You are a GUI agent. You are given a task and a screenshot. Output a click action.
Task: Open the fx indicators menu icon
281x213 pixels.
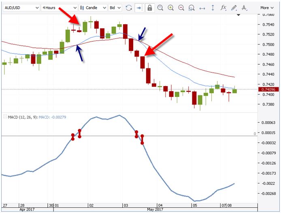[223, 8]
